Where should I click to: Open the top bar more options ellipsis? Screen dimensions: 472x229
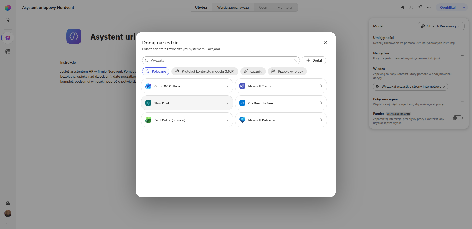click(429, 7)
